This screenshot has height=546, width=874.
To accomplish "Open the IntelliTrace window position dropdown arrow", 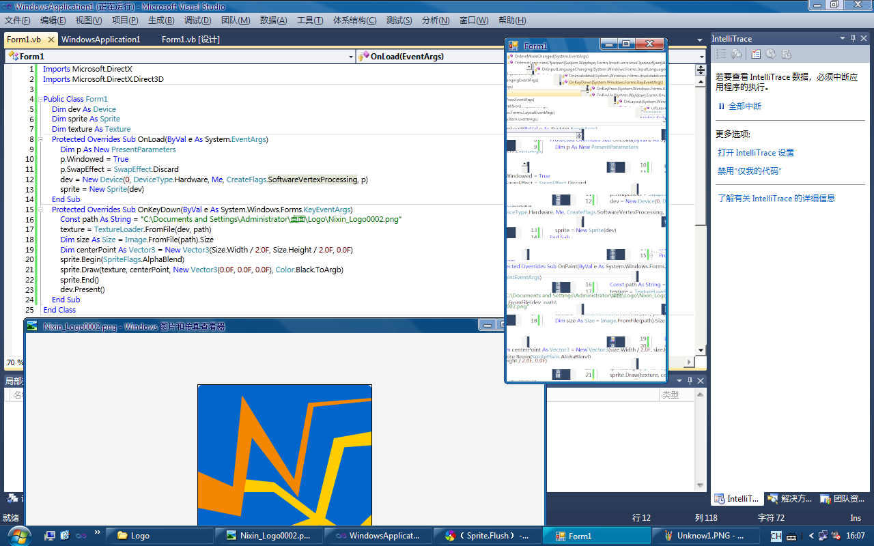I will point(843,39).
